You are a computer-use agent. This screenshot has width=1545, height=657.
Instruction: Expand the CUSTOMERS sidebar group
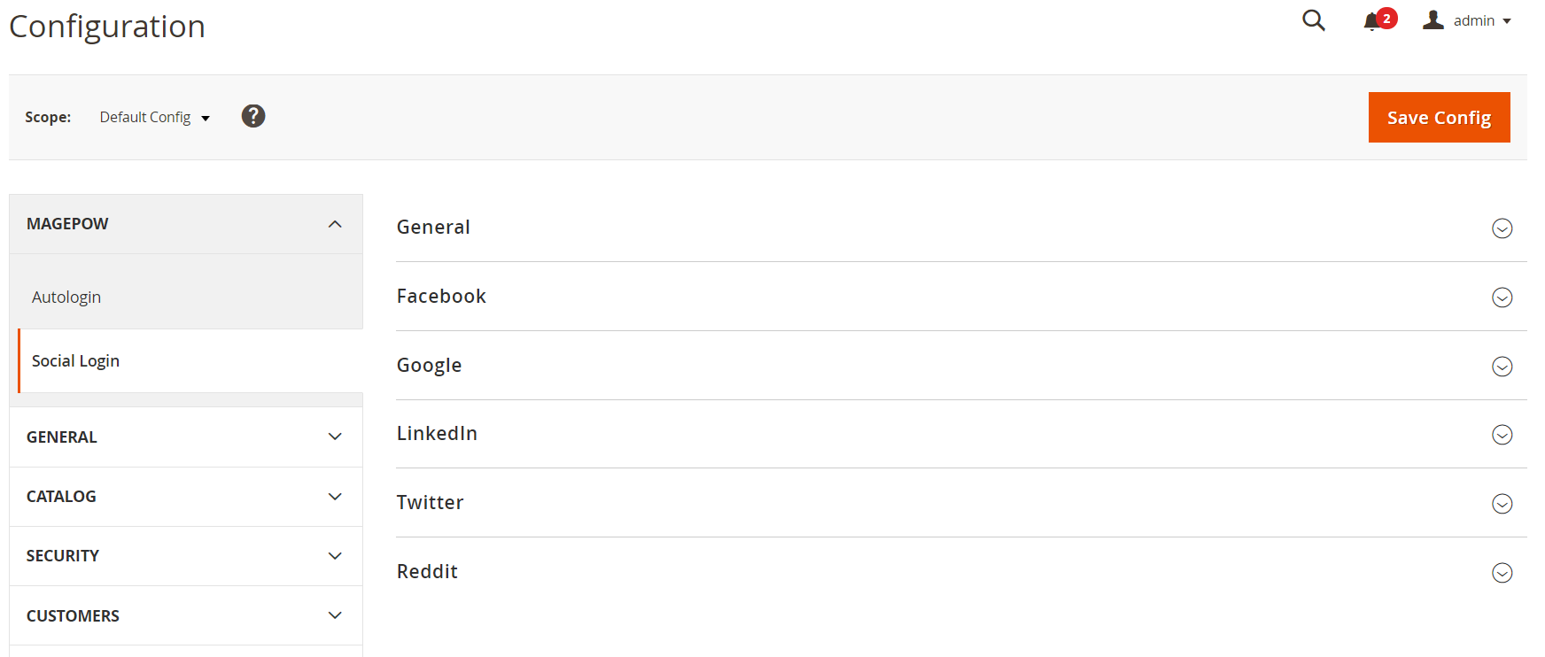(335, 615)
